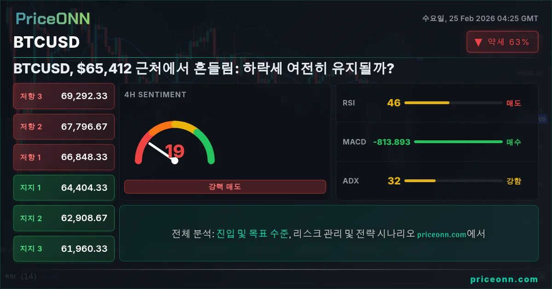Image resolution: width=552 pixels, height=289 pixels.
Task: Click the sentiment gauge needle
Action: pos(161,152)
